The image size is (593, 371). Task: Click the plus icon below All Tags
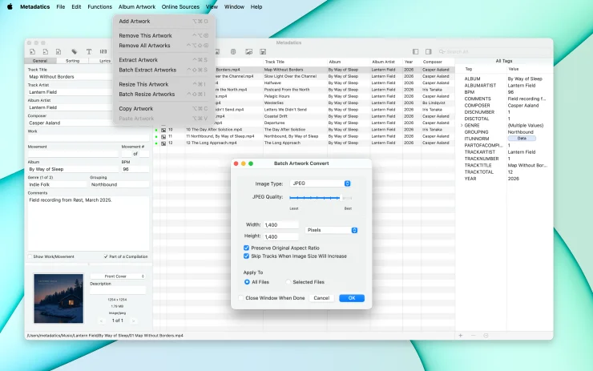(x=461, y=336)
